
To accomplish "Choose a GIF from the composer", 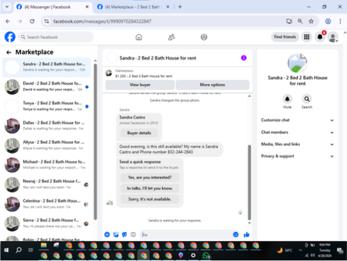I will [x=133, y=235].
